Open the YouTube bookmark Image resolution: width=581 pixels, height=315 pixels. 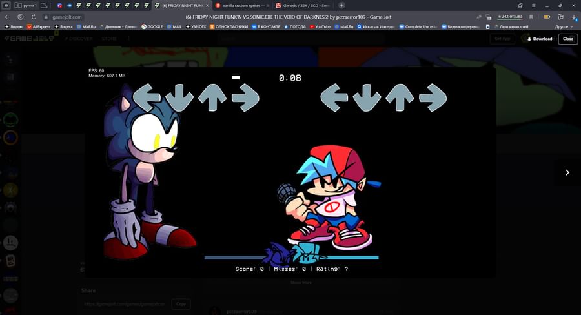pos(320,26)
